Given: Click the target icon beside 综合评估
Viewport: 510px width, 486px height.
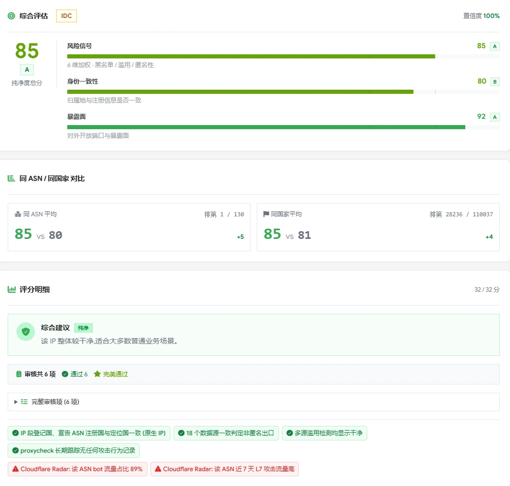Looking at the screenshot, I should [x=11, y=16].
